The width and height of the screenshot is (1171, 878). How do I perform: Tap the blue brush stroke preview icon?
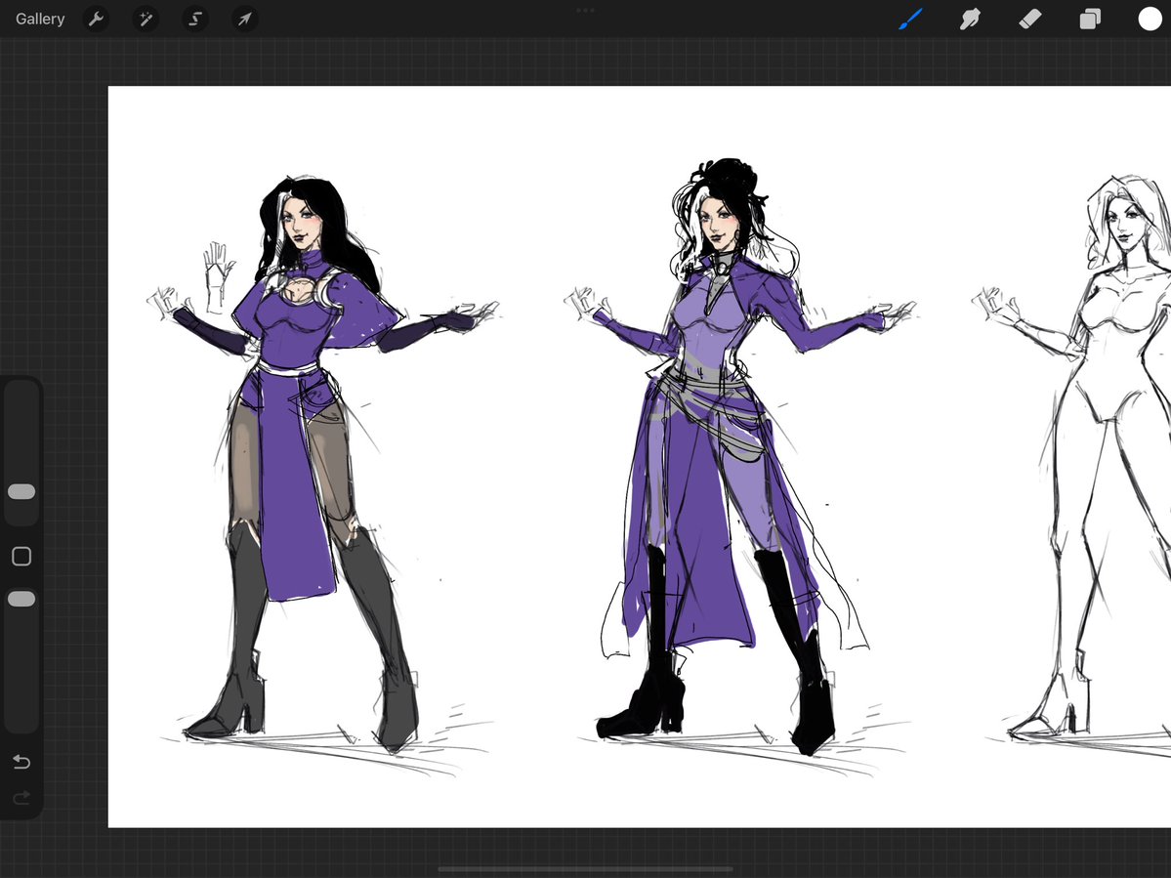coord(910,19)
